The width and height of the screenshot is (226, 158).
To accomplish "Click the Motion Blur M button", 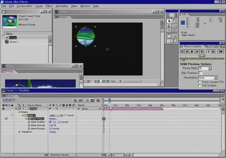I will pyautogui.click(x=98, y=100).
